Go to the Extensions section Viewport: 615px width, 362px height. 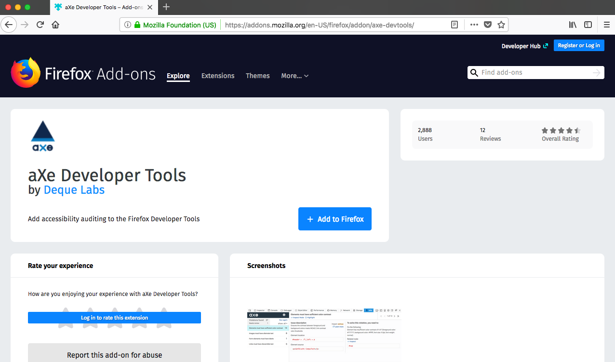pos(218,76)
